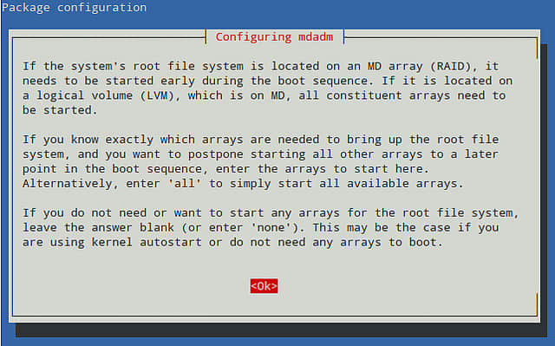Viewport: 555px width, 346px height.
Task: Click the paragraph starting 'If you know exactly'
Action: click(261, 161)
